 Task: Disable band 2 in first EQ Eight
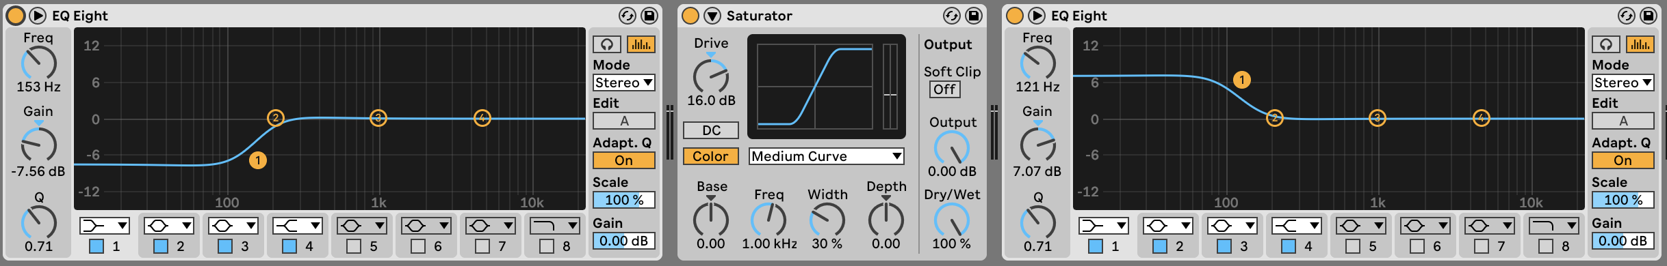161,246
